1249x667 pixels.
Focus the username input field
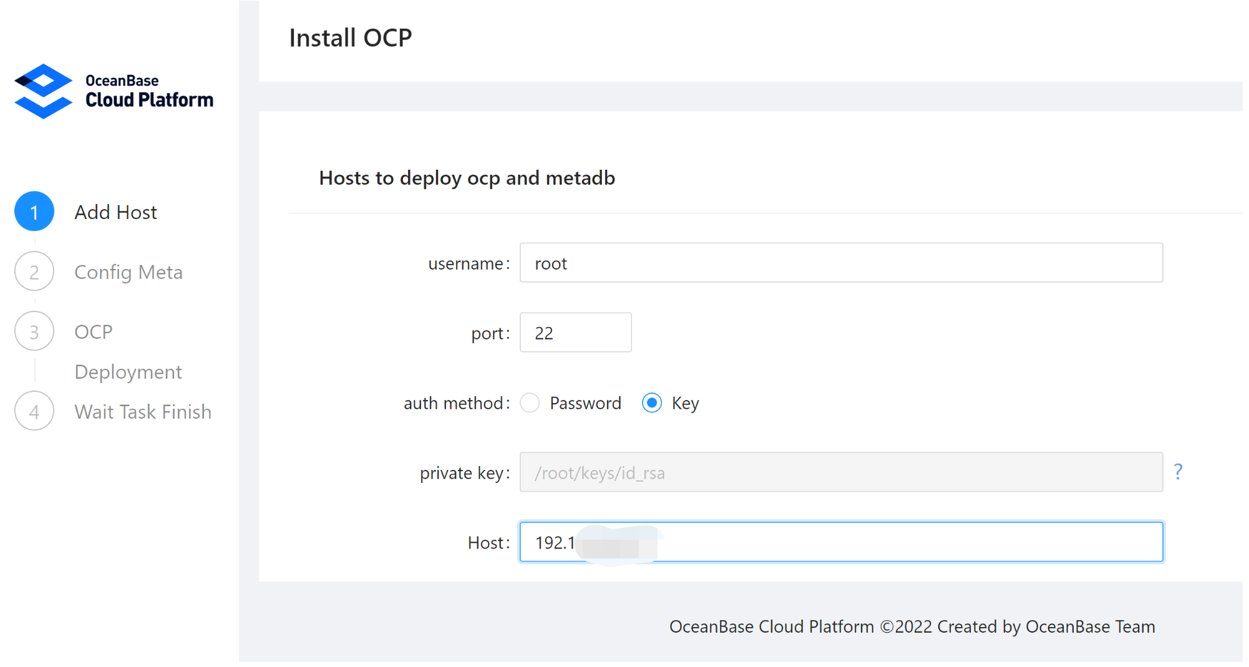coord(840,263)
